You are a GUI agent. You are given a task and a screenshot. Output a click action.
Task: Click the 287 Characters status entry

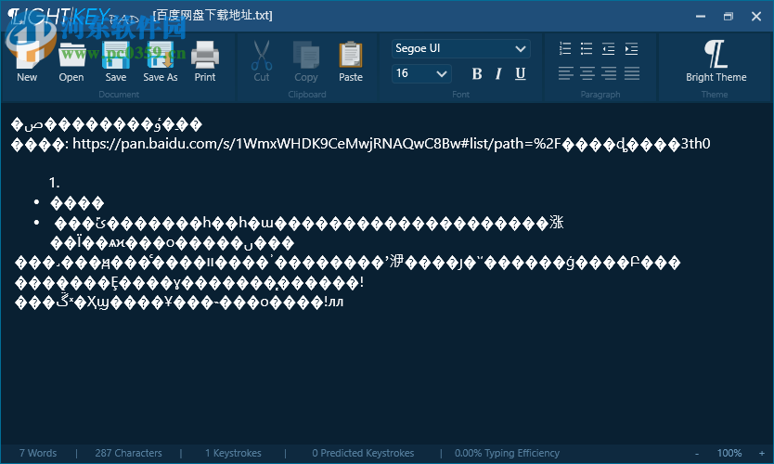(128, 453)
